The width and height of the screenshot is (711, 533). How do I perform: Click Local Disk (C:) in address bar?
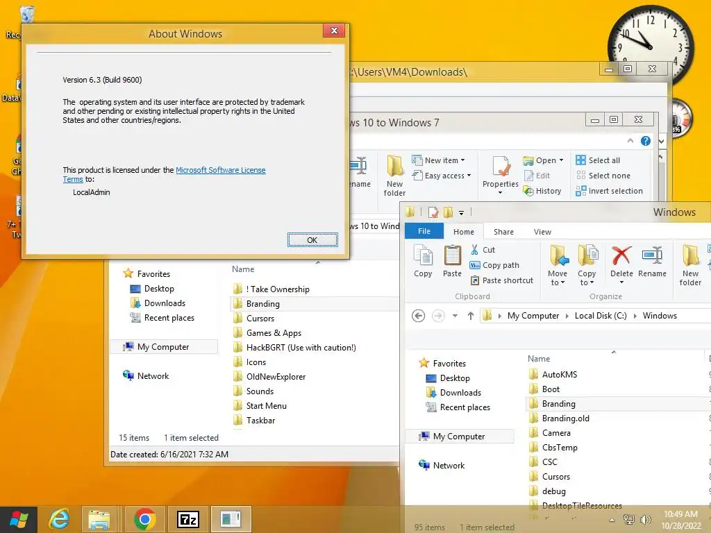pyautogui.click(x=601, y=316)
